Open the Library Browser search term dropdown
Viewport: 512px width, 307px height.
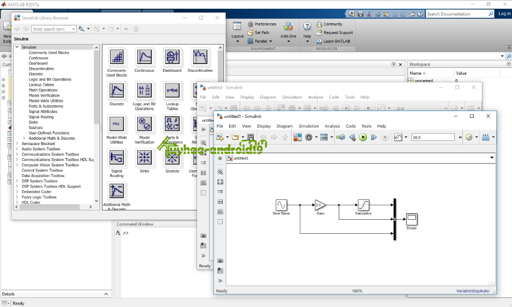(73, 29)
